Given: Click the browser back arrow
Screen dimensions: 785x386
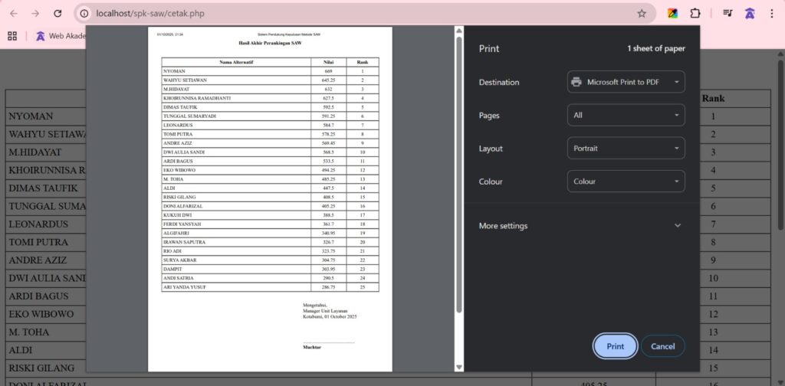Looking at the screenshot, I should tap(13, 13).
